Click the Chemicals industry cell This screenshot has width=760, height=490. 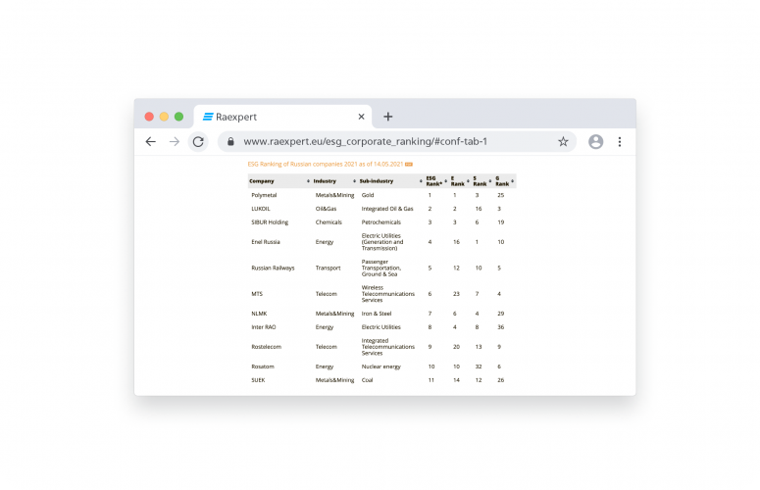click(x=329, y=222)
